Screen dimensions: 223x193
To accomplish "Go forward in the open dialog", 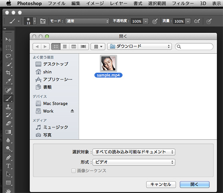I will point(45,47).
